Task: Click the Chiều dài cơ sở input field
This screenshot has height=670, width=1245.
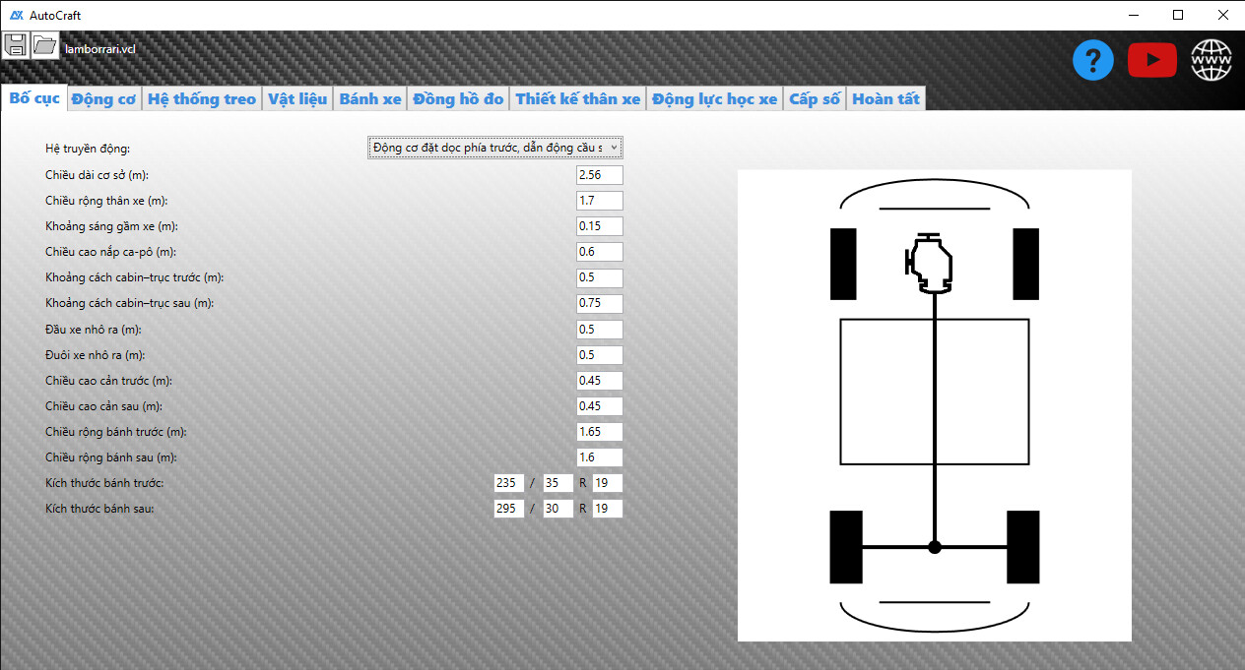Action: pos(599,175)
